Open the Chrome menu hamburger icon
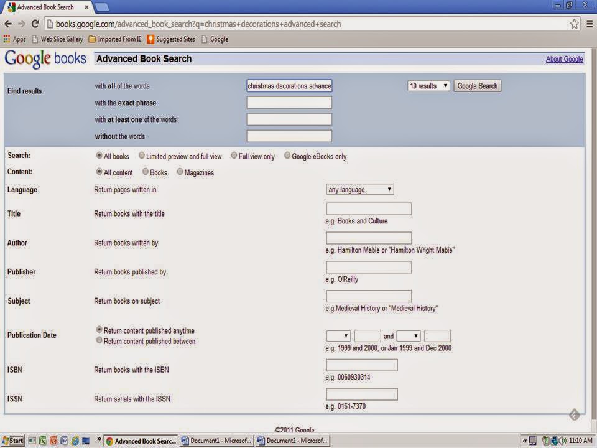The width and height of the screenshot is (597, 448). click(x=590, y=24)
